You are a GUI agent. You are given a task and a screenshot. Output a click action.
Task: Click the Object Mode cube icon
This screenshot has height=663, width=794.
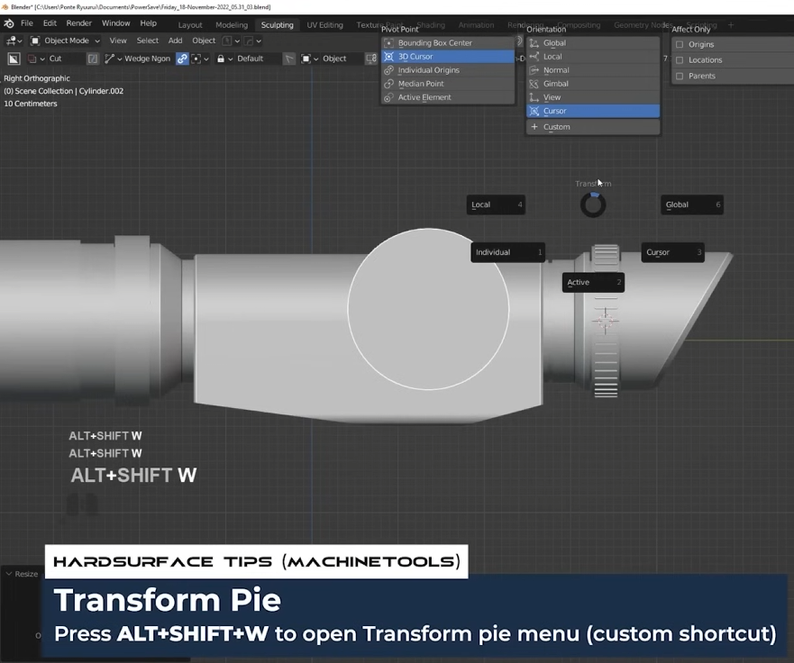coord(35,41)
